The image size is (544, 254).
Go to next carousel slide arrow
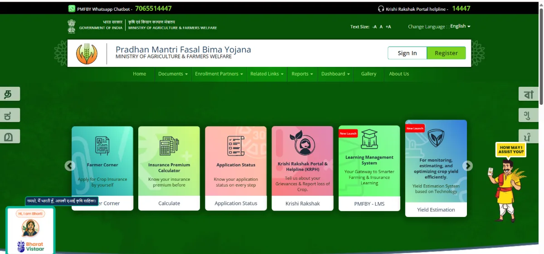(x=467, y=166)
